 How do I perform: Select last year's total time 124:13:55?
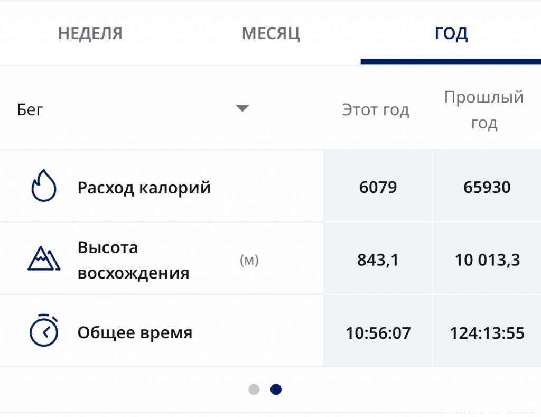487,333
